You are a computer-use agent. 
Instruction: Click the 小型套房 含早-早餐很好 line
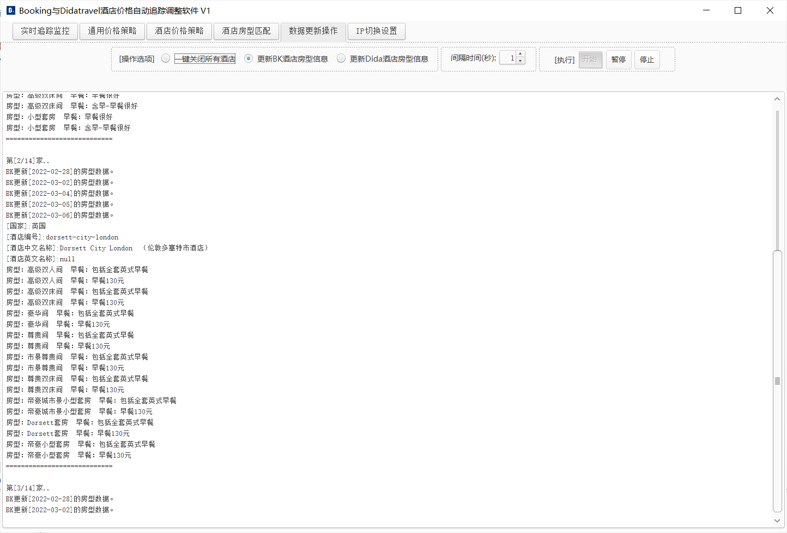click(68, 128)
